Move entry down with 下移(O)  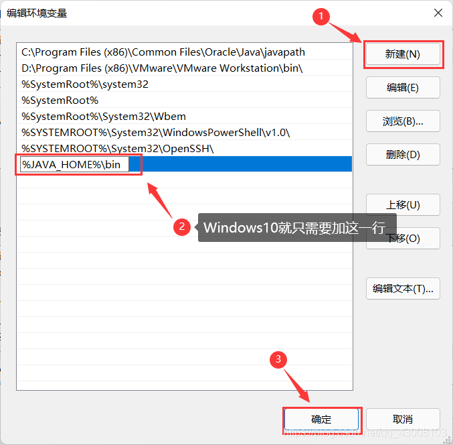tap(403, 239)
